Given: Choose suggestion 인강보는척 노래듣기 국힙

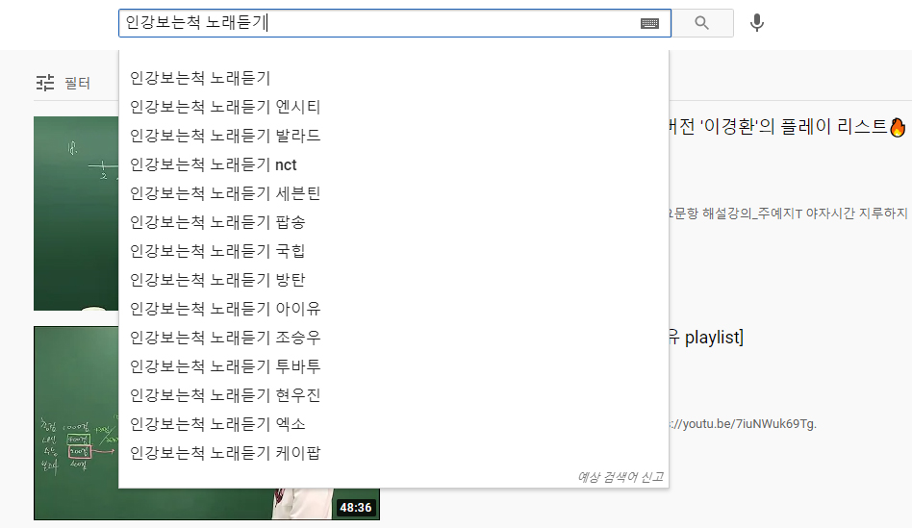Looking at the screenshot, I should pos(393,251).
